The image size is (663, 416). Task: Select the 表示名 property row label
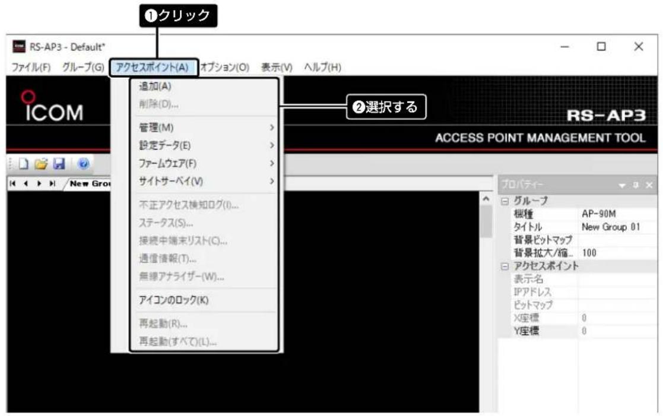click(528, 279)
